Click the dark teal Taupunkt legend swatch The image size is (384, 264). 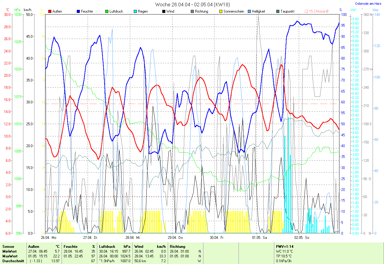pos(278,11)
